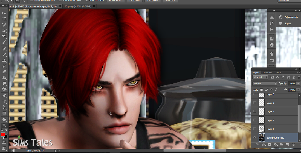The image size is (301, 153).
Task: Click the link layers icon
Action: [x=257, y=145]
